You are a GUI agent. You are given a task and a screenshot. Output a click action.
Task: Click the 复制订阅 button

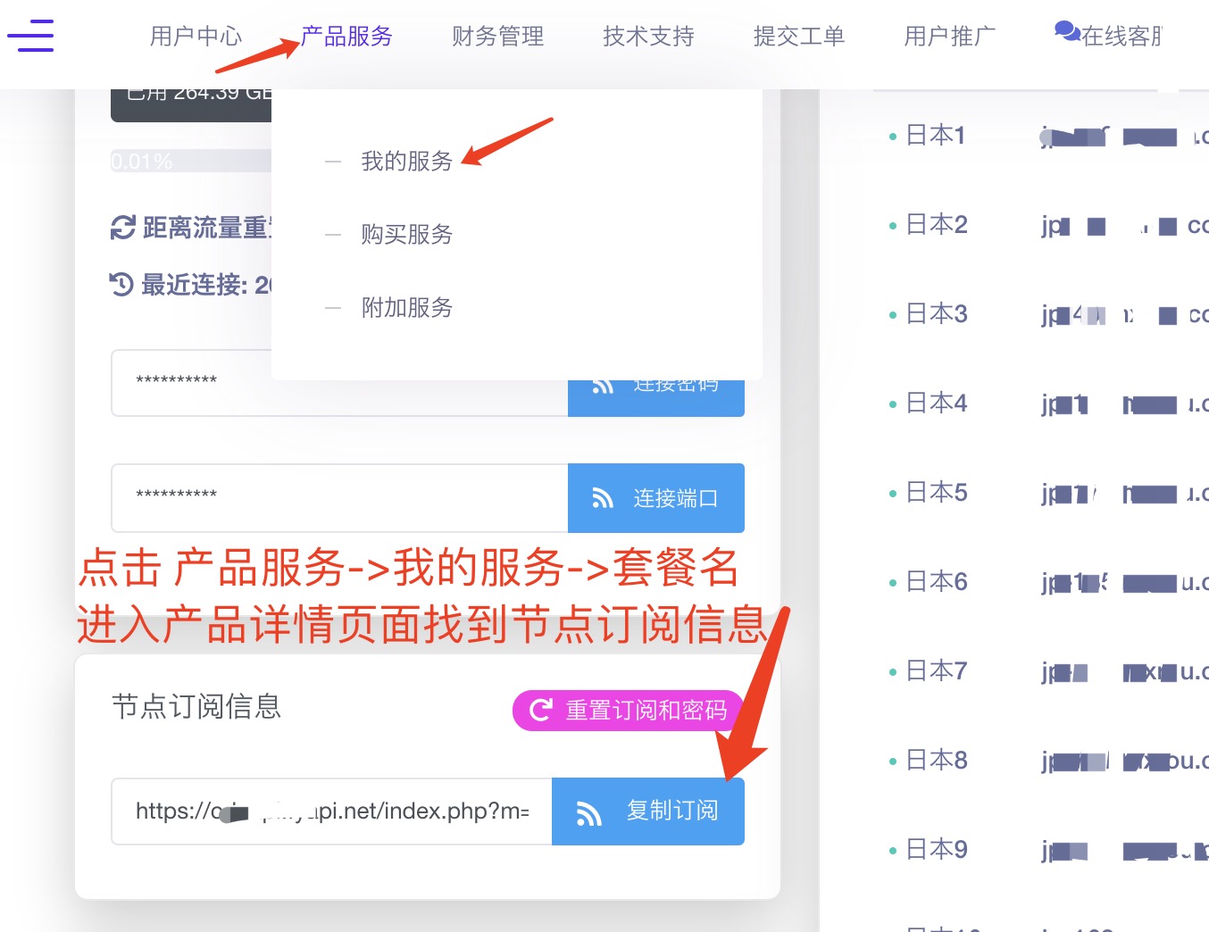click(647, 811)
